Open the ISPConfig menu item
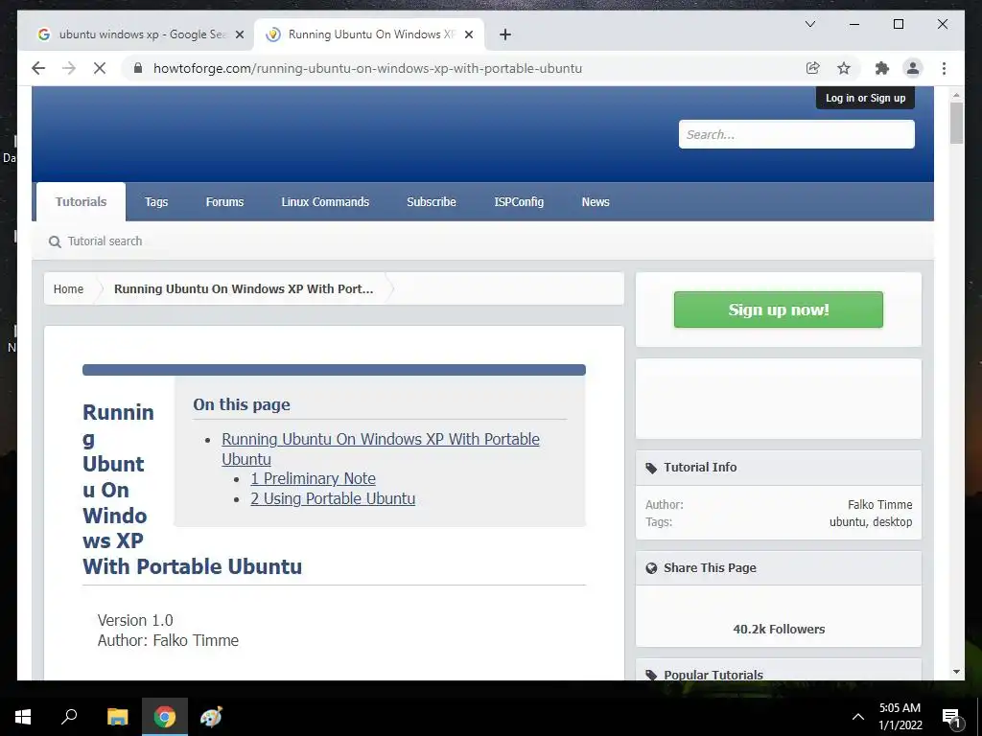Image resolution: width=982 pixels, height=736 pixels. click(x=519, y=201)
